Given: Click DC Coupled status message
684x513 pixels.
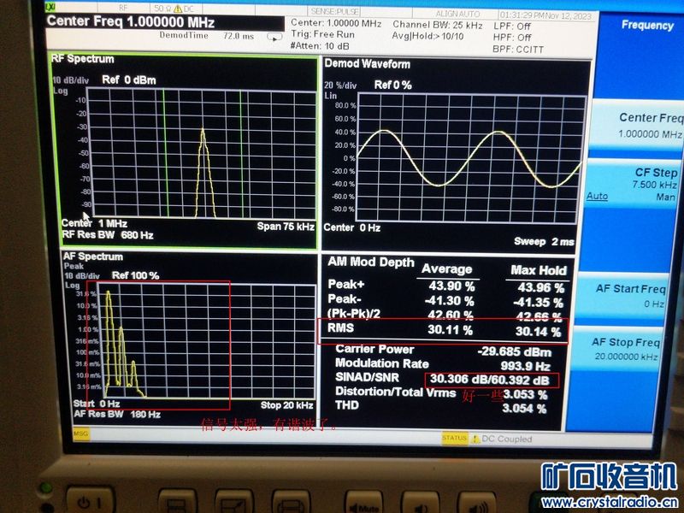Looking at the screenshot, I should [x=507, y=439].
